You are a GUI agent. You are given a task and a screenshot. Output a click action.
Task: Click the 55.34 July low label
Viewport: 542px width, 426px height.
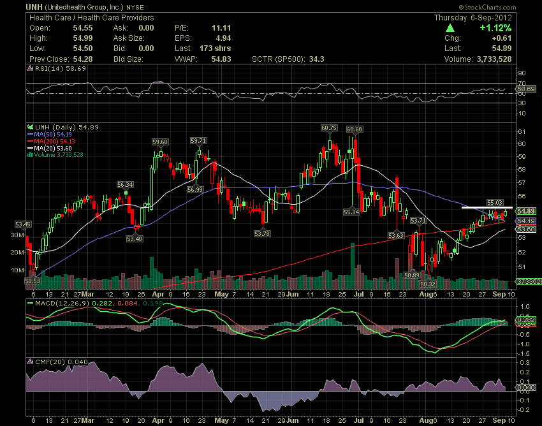point(351,212)
